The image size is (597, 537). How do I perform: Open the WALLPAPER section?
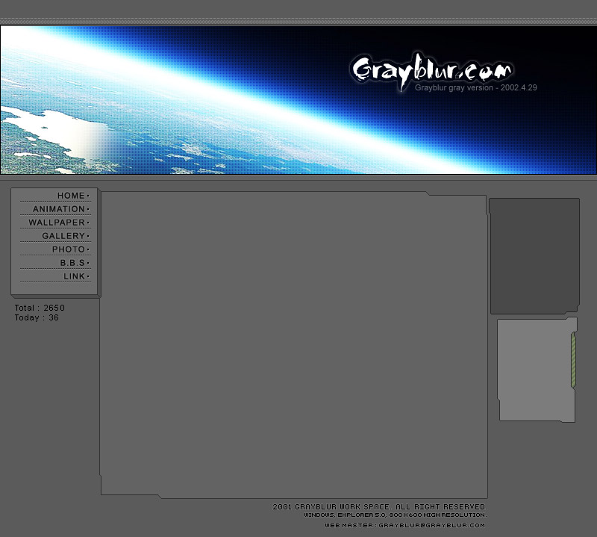coord(57,222)
